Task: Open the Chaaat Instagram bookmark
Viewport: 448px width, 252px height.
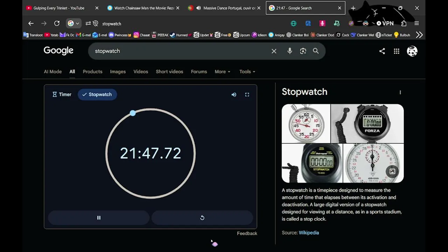Action: click(142, 35)
